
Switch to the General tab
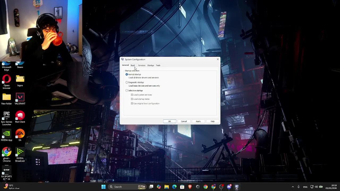click(x=125, y=65)
